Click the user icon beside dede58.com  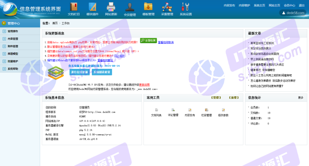click(284, 13)
